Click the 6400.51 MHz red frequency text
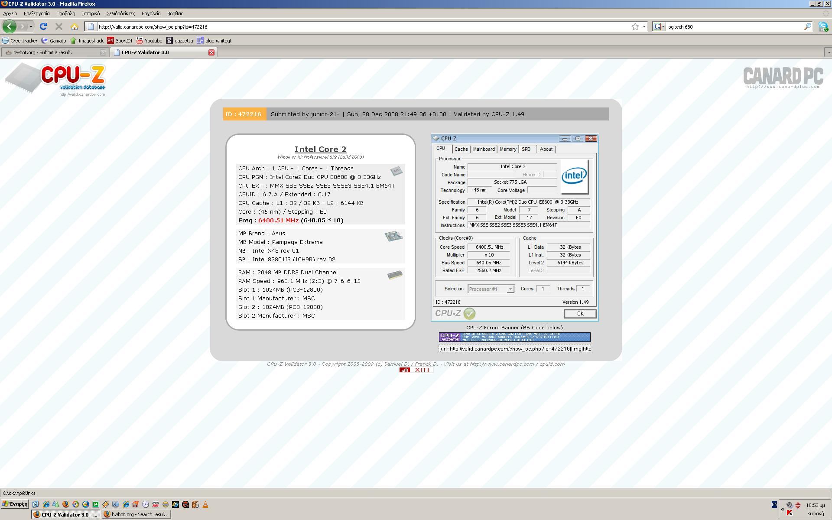This screenshot has height=520, width=832. (x=278, y=221)
